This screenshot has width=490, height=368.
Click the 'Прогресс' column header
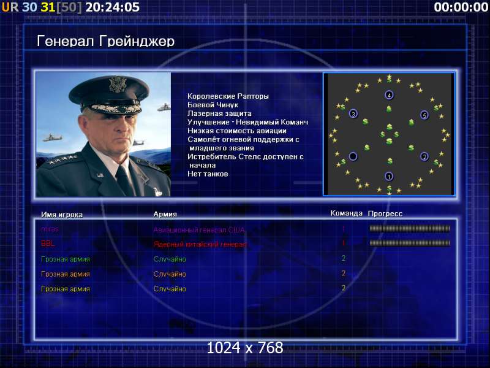pos(385,213)
